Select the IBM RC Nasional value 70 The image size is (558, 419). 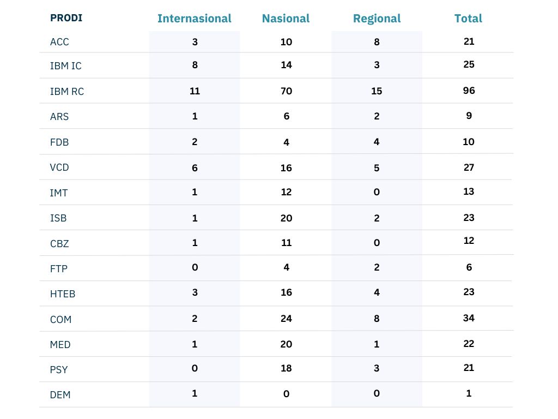(x=286, y=91)
